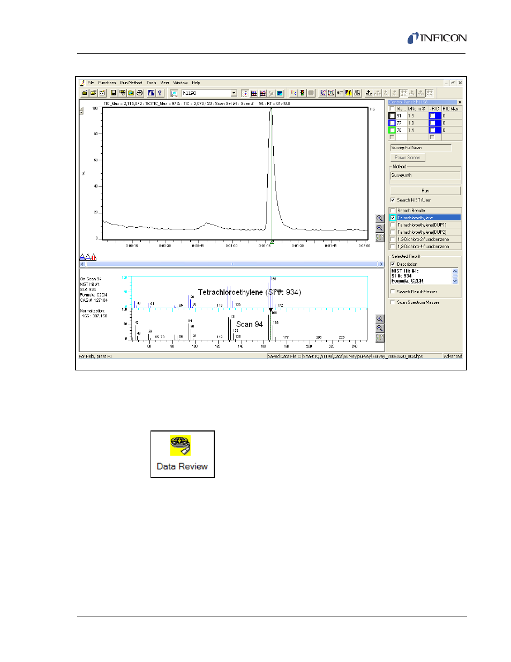Screen dimensions: 511x662
Task: Click the blue-screen icon left of R/C icon
Action: coord(280,93)
